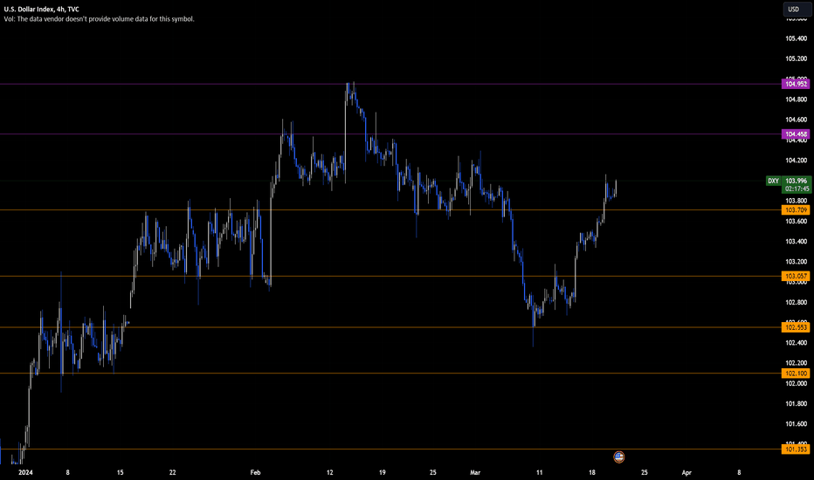Click the 101.800 price axis value
This screenshot has width=814, height=480.
pos(797,404)
